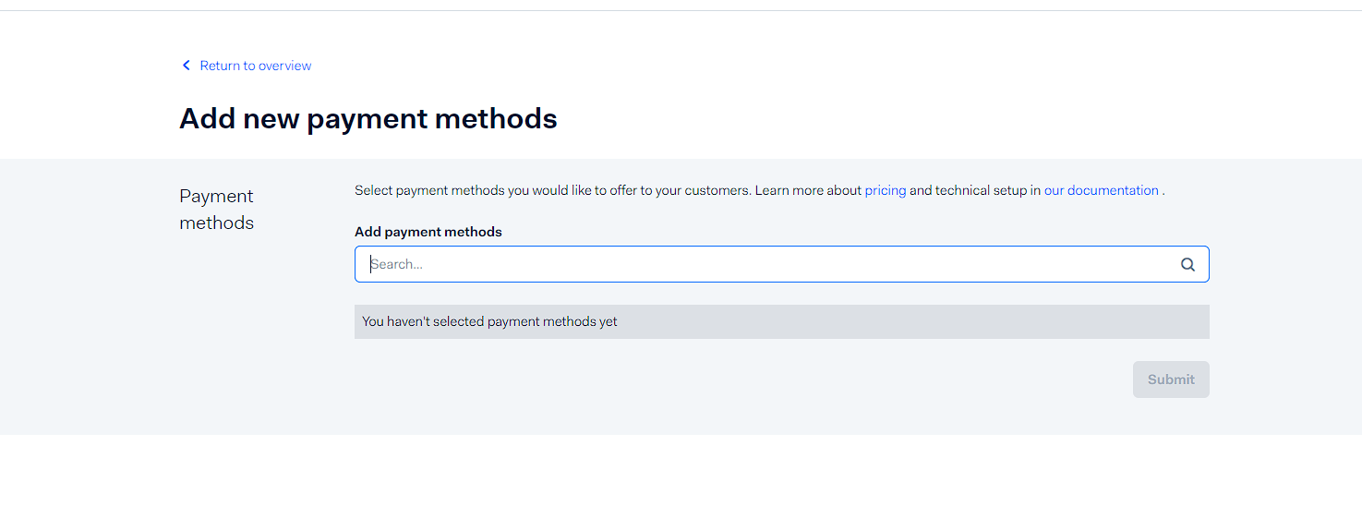Click the Payment methods section title

click(x=216, y=210)
